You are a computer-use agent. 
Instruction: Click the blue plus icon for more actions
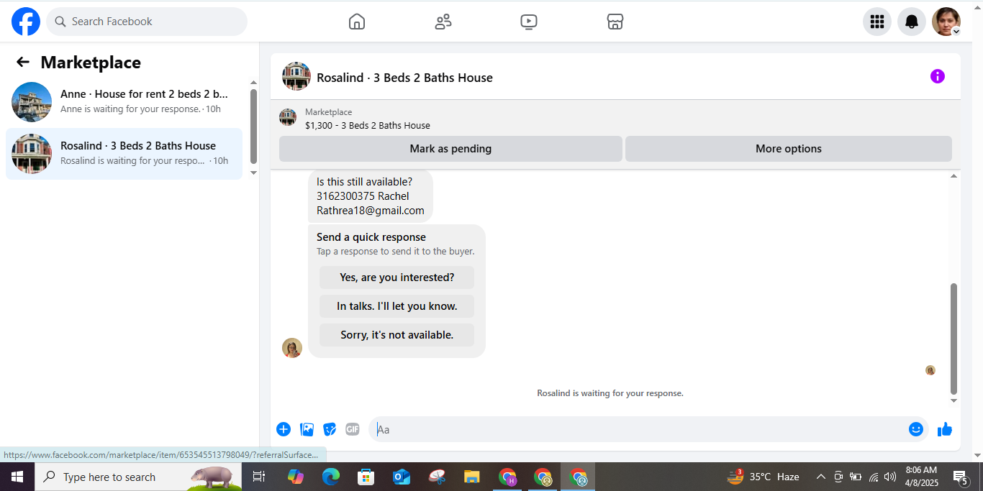[284, 429]
